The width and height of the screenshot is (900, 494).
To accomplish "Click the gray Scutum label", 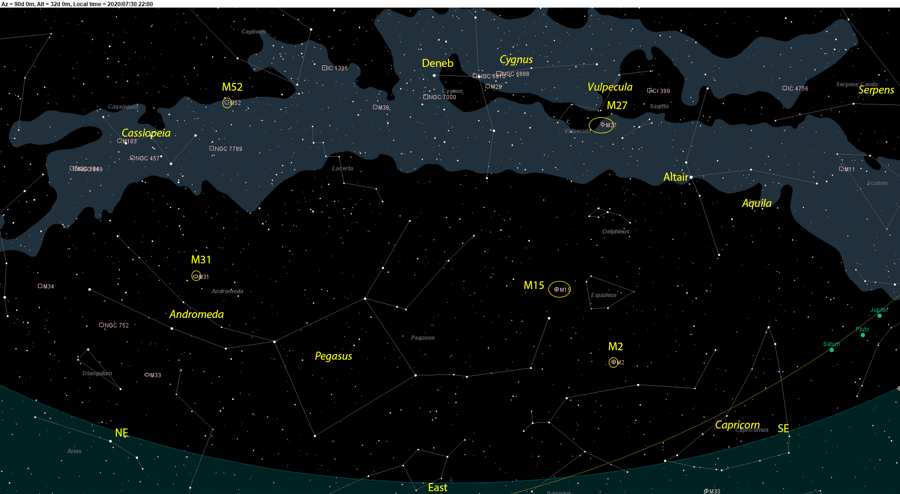I will [x=877, y=183].
